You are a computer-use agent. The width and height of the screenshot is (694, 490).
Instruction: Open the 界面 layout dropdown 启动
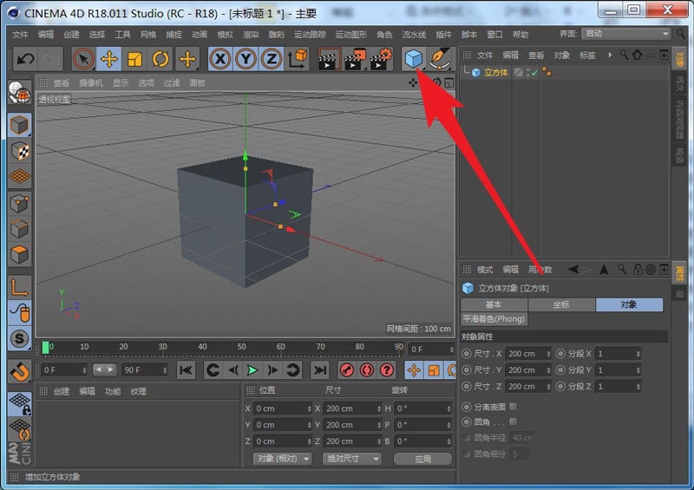(x=626, y=34)
